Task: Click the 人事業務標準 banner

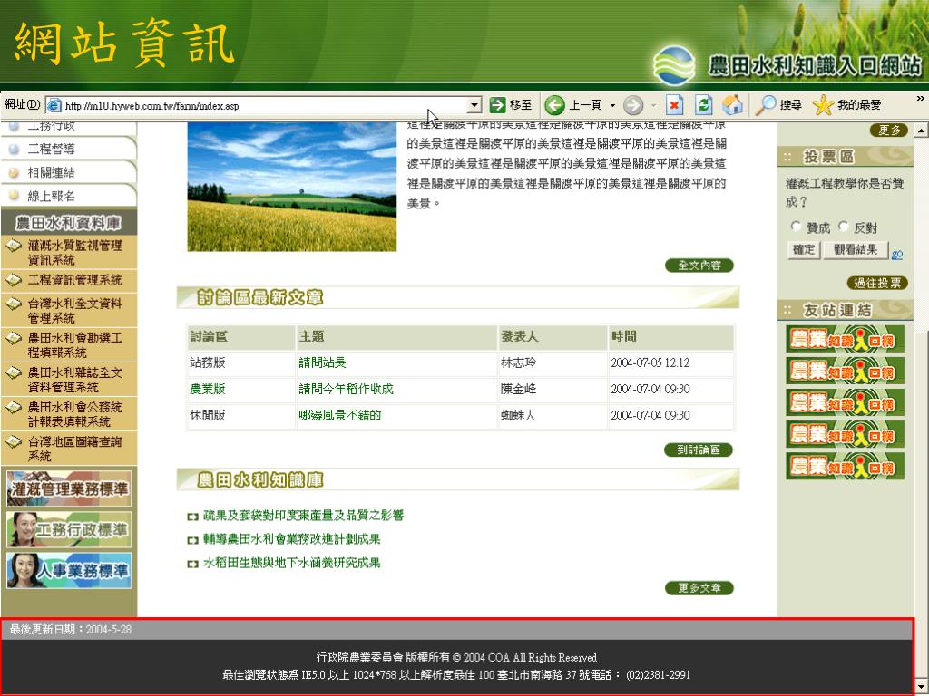Action: tap(69, 571)
